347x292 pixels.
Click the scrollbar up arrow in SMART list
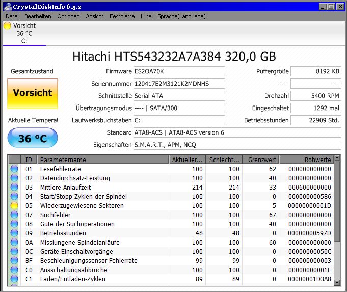pos(337,158)
